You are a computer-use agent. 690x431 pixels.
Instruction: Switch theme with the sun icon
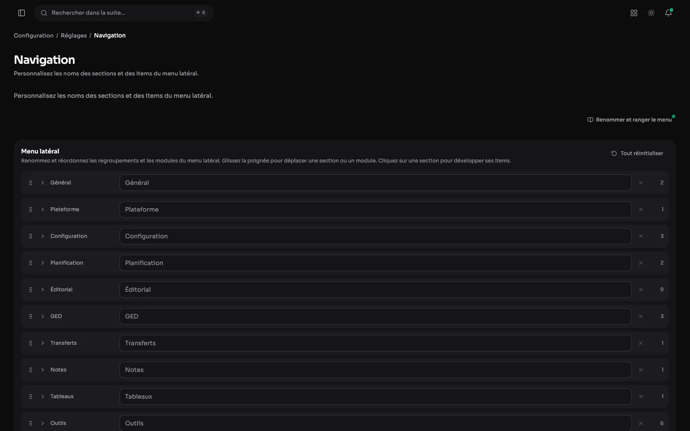[x=651, y=13]
